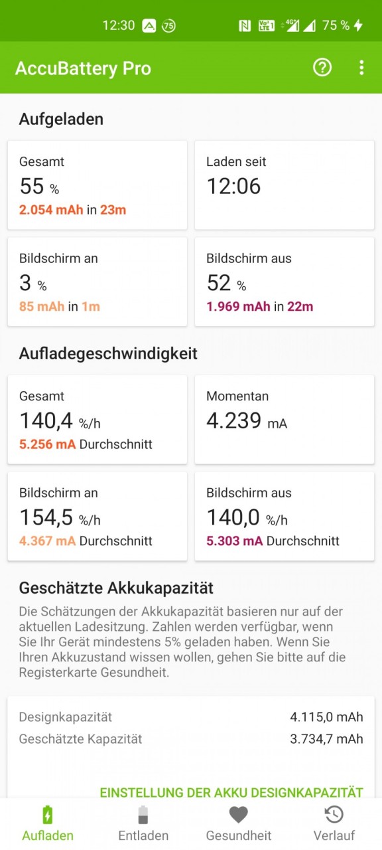Tap the NFC status bar icon
Viewport: 382px width, 850px height.
tap(245, 26)
